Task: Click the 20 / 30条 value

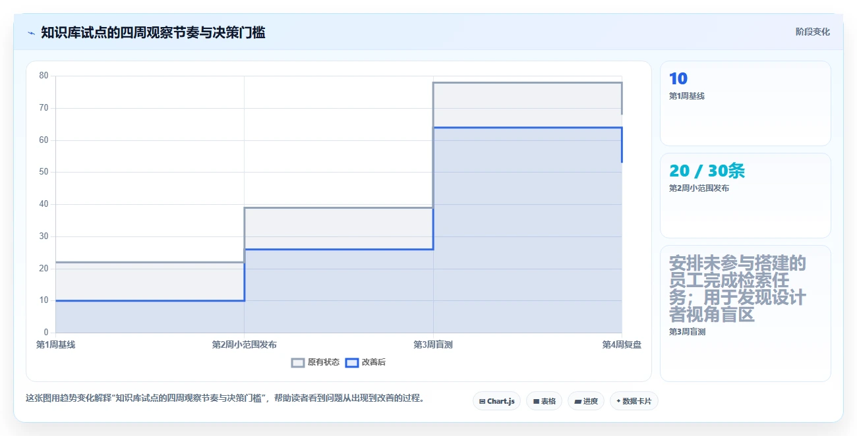Action: (x=707, y=171)
